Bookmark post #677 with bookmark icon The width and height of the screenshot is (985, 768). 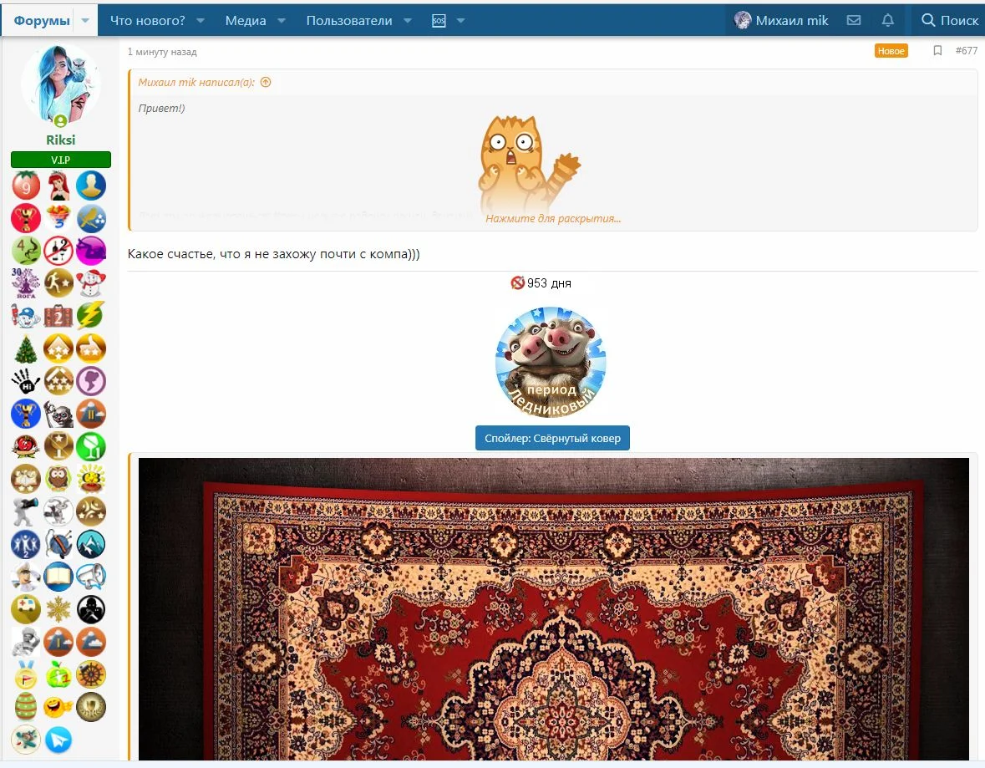click(x=937, y=50)
